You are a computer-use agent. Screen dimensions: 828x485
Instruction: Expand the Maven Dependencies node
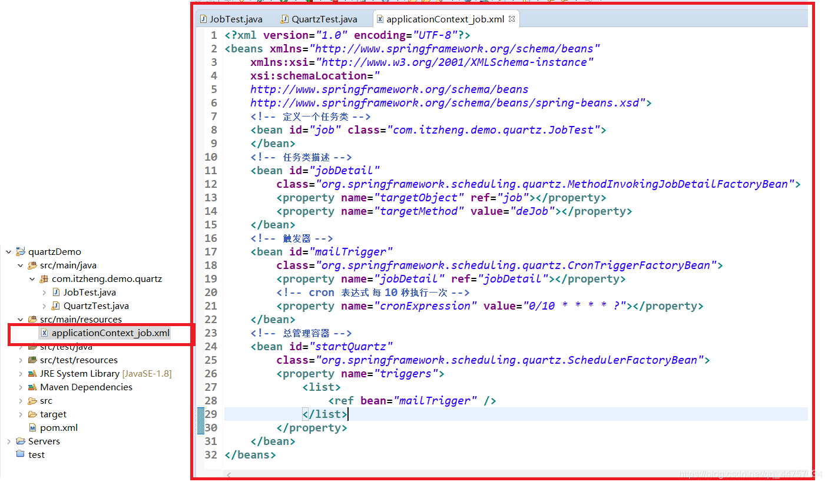click(x=21, y=387)
